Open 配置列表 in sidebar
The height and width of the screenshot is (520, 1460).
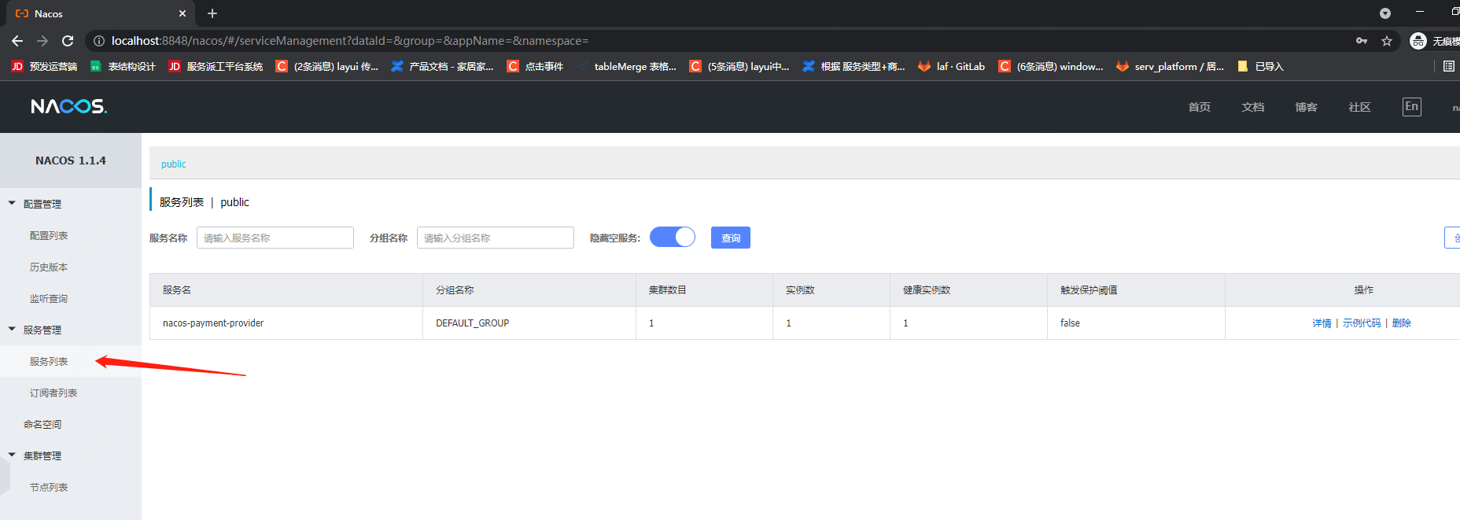[49, 235]
